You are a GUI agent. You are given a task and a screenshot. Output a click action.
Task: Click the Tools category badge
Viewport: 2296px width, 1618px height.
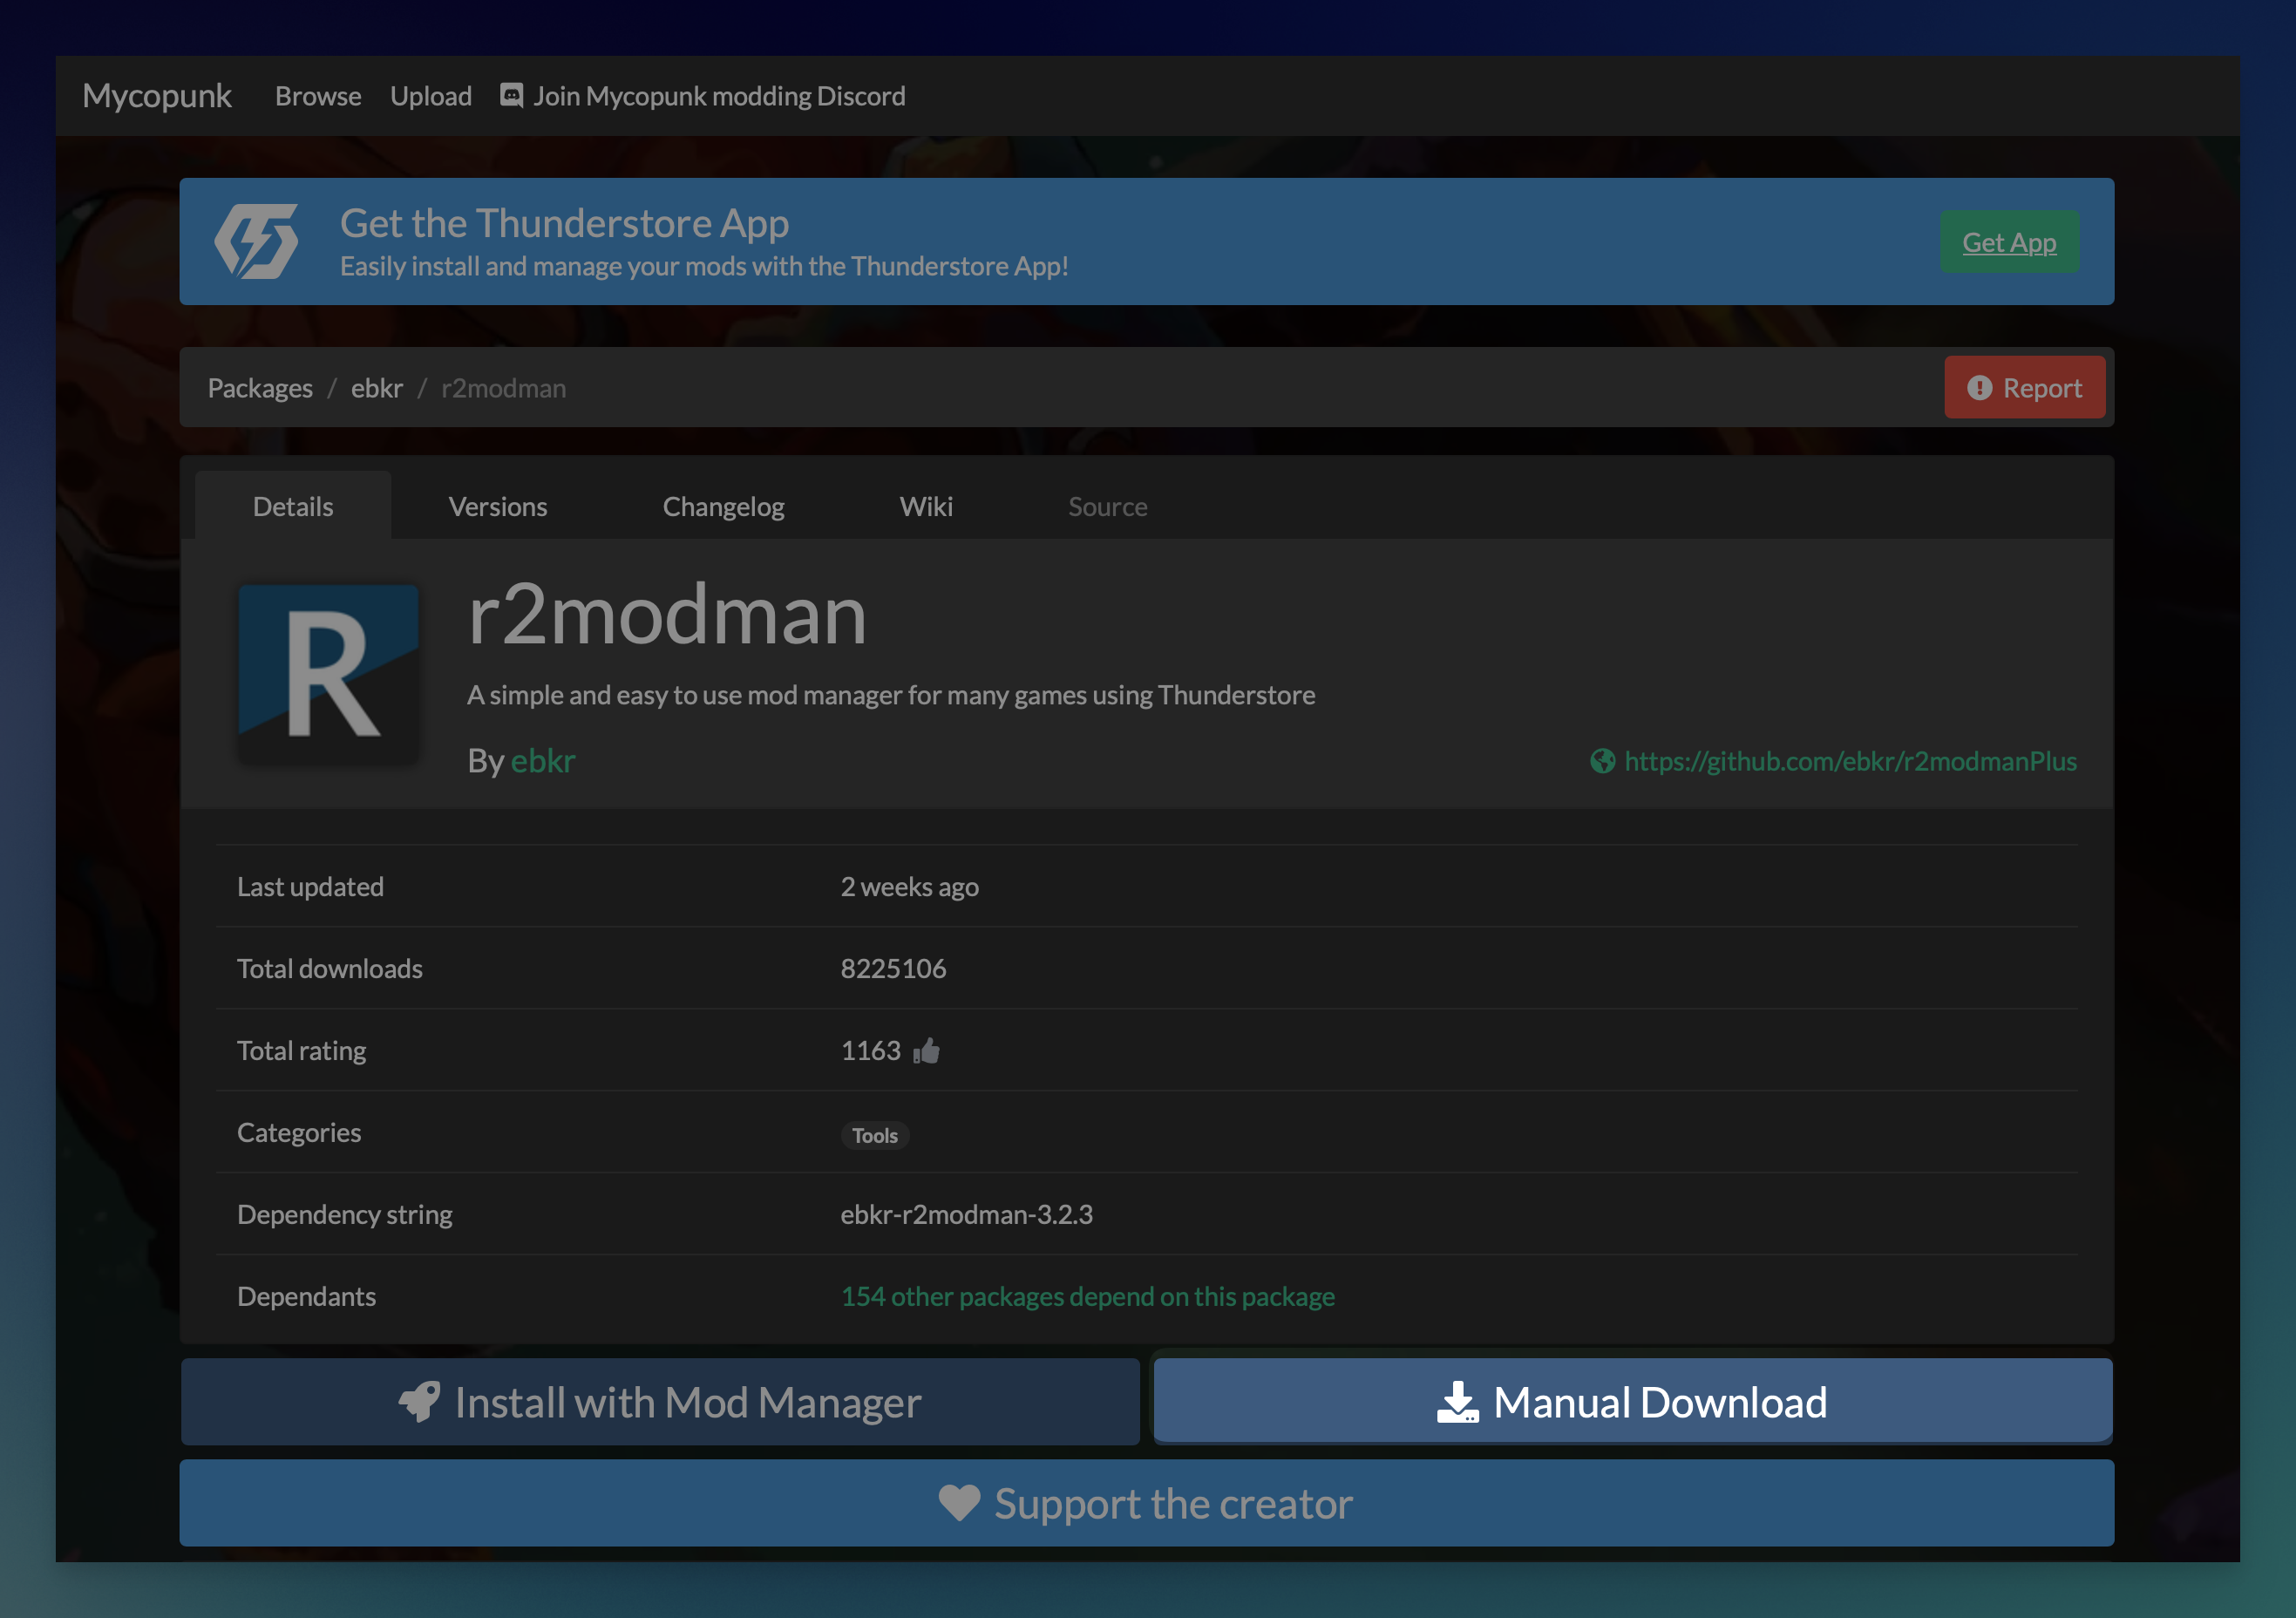[875, 1135]
